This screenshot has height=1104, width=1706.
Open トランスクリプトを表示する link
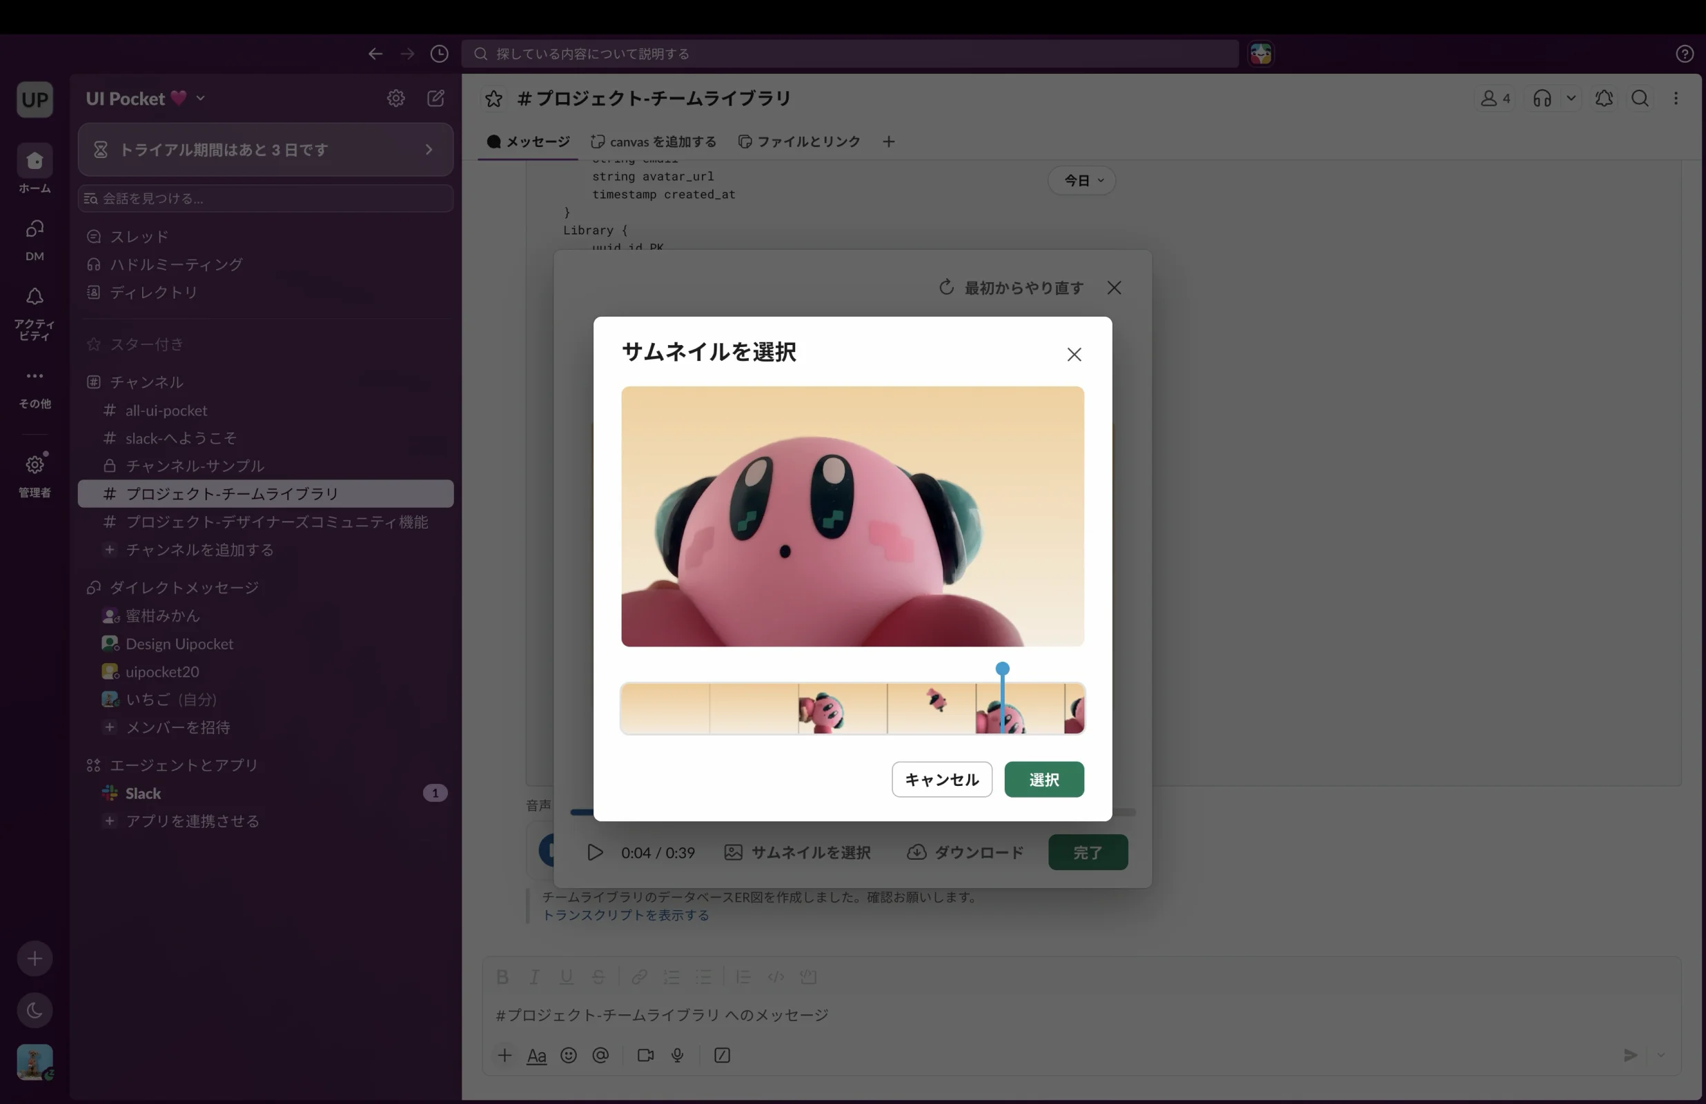[x=625, y=916]
